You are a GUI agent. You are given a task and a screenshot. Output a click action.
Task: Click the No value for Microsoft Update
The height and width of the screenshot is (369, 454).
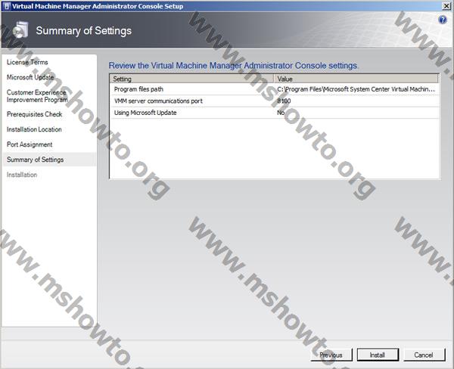[x=281, y=113]
